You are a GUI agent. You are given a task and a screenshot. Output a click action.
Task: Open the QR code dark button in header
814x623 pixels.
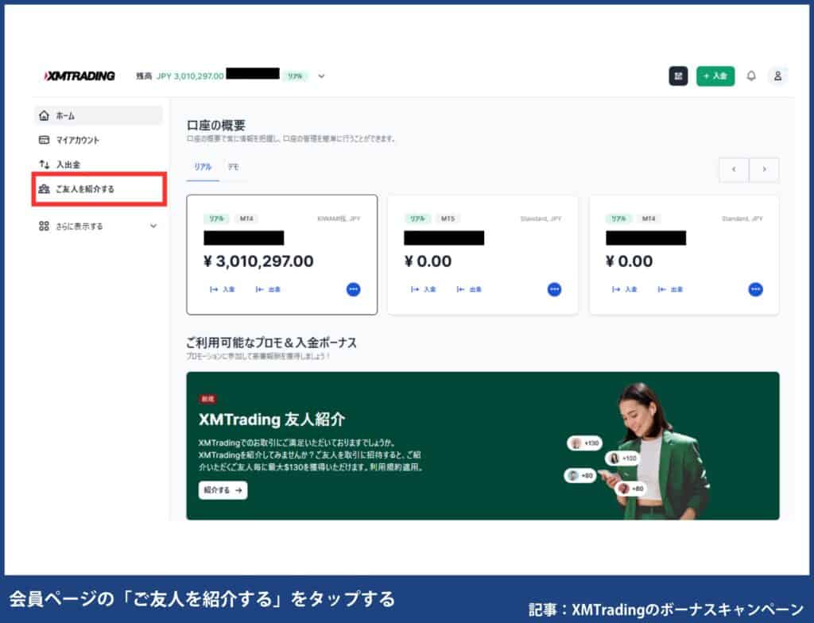tap(678, 75)
